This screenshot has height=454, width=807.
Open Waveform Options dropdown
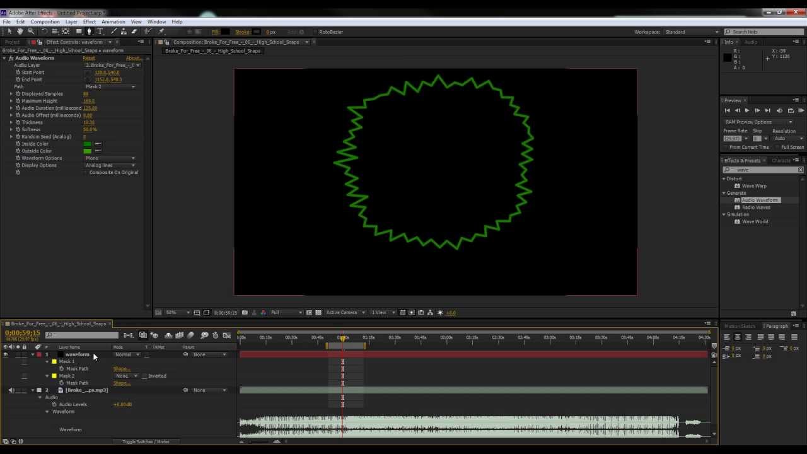click(110, 158)
